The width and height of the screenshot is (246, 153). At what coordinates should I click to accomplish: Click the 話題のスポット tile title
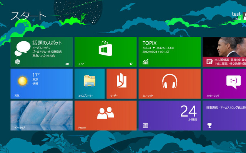47,43
